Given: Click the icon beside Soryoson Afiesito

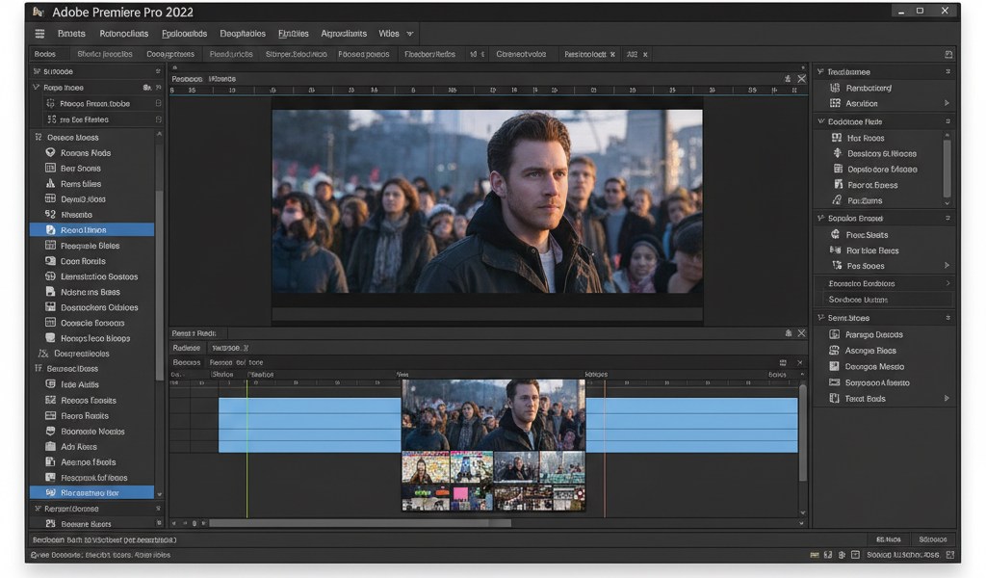Looking at the screenshot, I should click(x=835, y=381).
